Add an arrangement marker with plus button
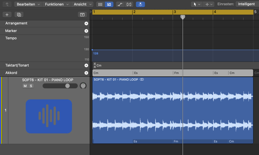The width and height of the screenshot is (259, 155). 86,23
